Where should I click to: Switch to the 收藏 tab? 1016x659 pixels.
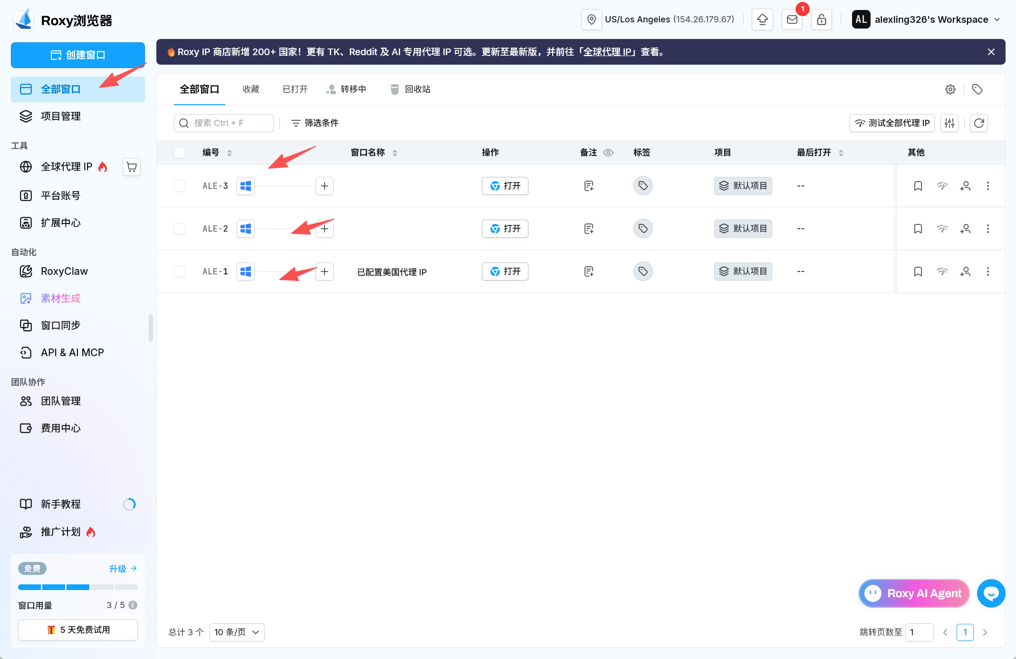pos(251,89)
